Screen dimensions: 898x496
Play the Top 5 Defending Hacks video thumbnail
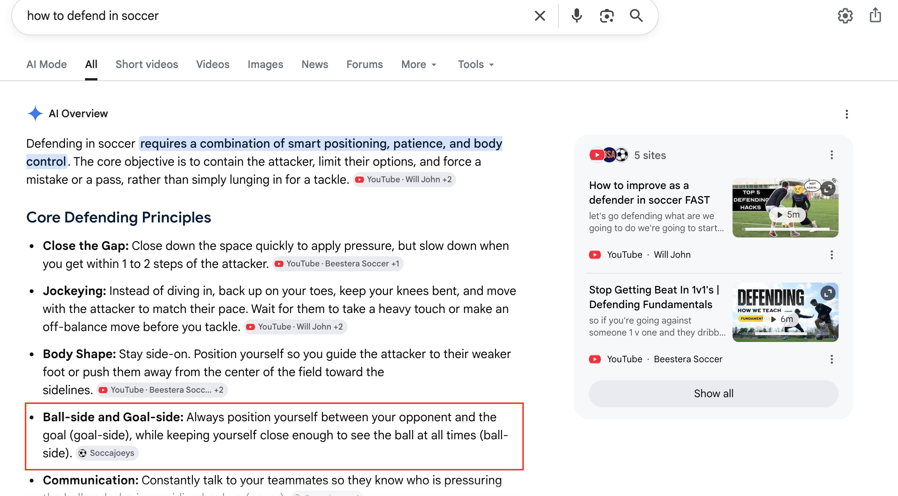(785, 208)
